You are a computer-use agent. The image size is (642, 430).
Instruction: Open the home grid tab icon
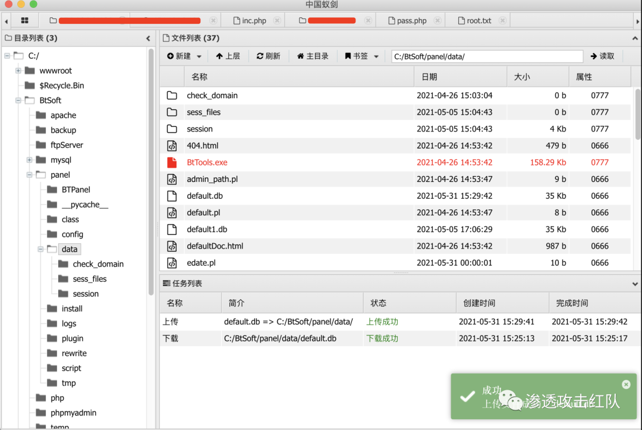click(x=24, y=20)
